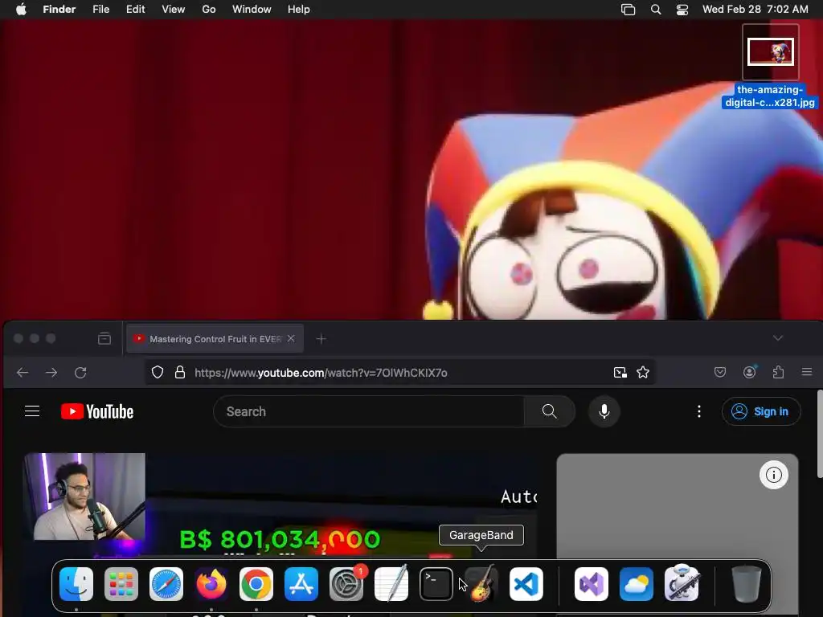This screenshot has height=617, width=823.
Task: Open the Weather app in Dock
Action: click(637, 584)
